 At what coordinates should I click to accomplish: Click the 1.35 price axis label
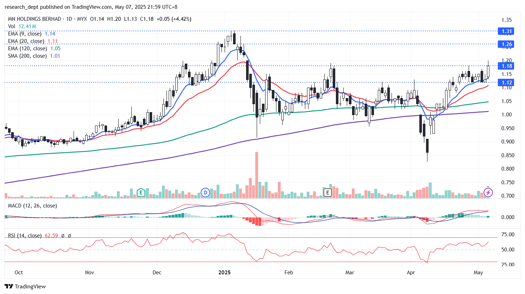pos(507,20)
